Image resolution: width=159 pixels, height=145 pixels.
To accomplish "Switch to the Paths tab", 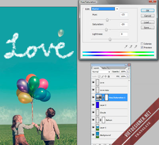I will (x=104, y=68).
